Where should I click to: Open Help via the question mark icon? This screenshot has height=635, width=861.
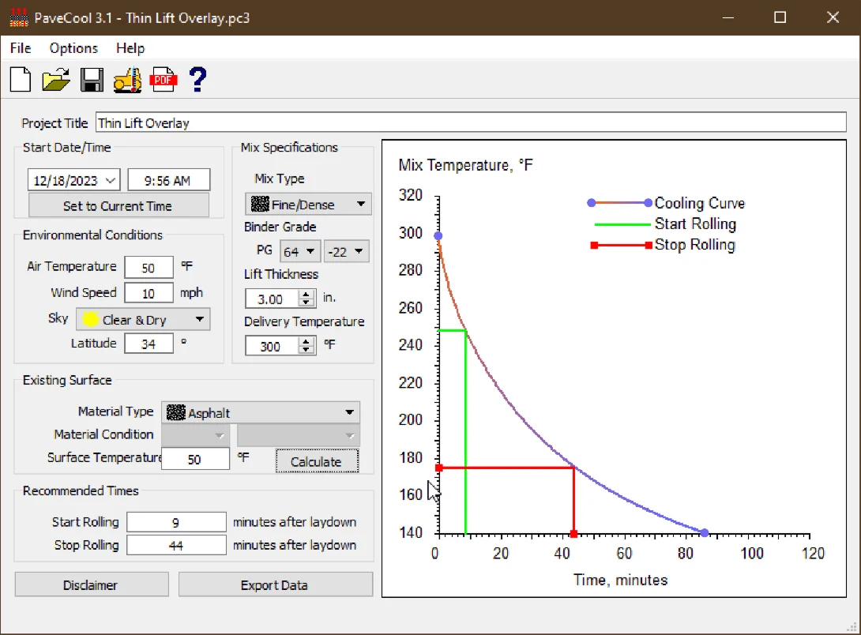197,79
